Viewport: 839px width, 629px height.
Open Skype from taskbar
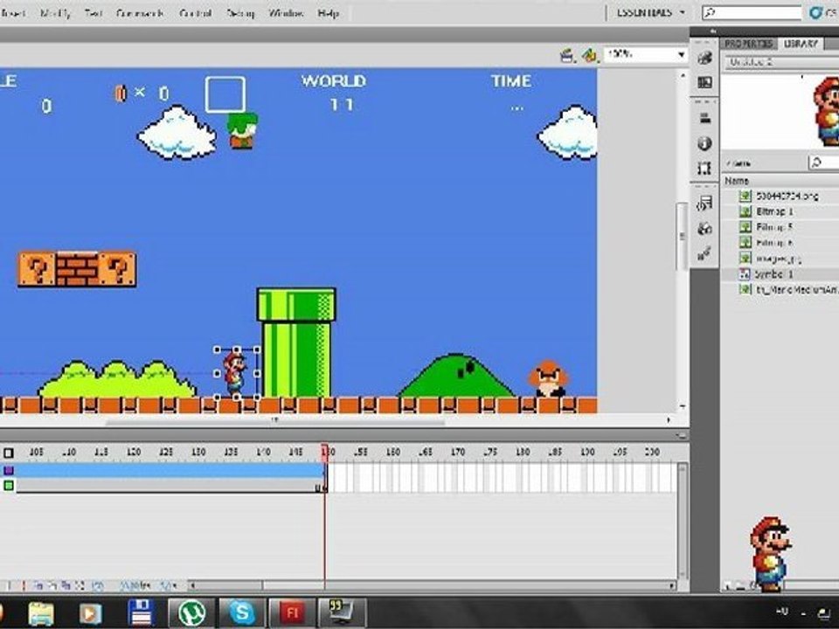242,613
